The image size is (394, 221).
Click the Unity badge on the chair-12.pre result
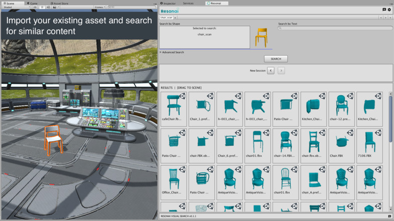350,96
